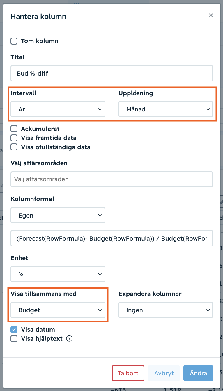This screenshot has height=391, width=223.
Task: Click the Titel field containing Bud %-diff
Action: 112,73
